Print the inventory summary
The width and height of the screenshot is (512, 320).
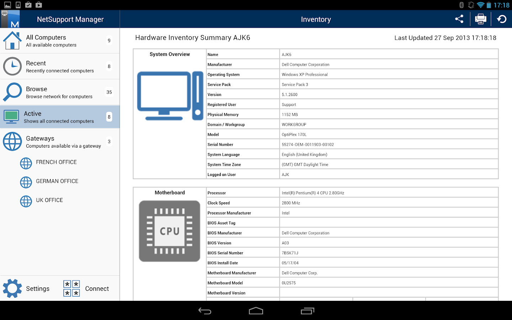click(x=481, y=19)
